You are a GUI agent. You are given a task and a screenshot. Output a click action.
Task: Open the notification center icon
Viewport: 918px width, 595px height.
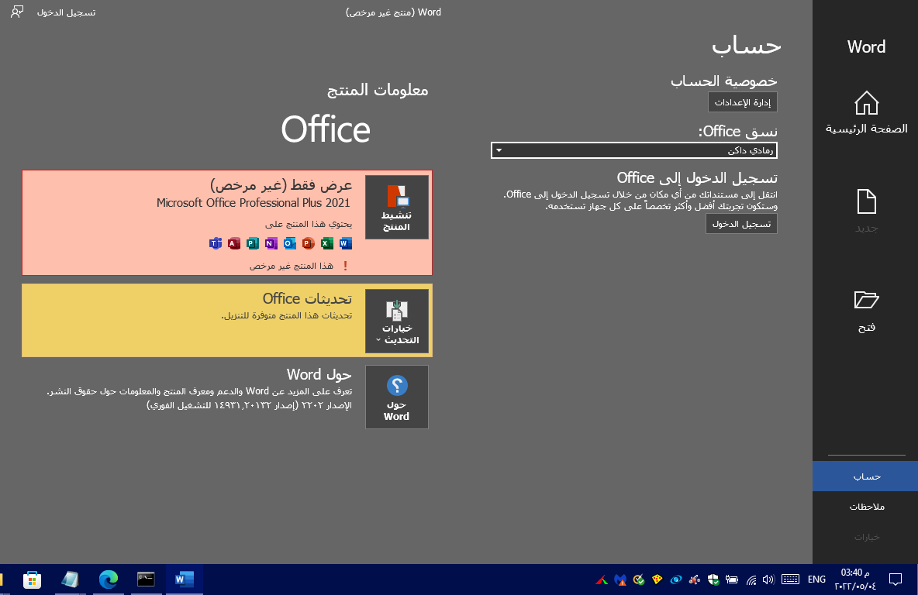pos(896,580)
